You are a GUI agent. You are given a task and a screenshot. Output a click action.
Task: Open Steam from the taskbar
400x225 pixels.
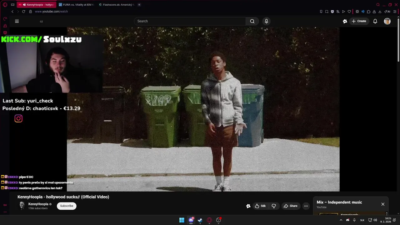[x=200, y=220]
